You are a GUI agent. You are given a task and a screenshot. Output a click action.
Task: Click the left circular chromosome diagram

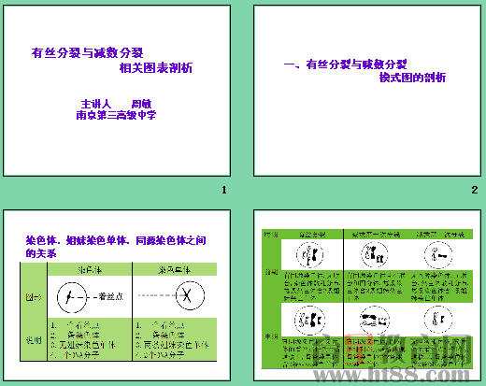[72, 297]
